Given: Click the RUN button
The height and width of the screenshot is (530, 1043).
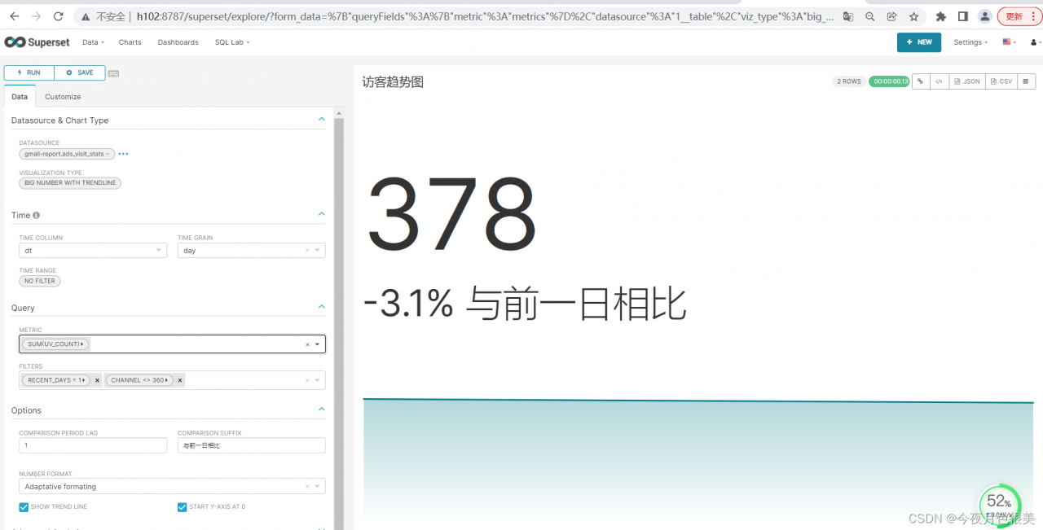Looking at the screenshot, I should (29, 72).
